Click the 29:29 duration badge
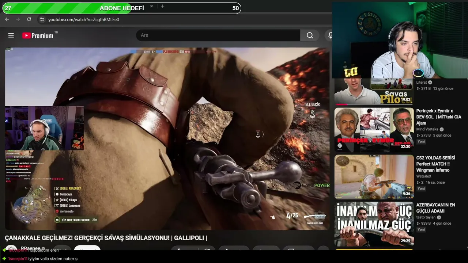The height and width of the screenshot is (263, 468). pyautogui.click(x=405, y=241)
